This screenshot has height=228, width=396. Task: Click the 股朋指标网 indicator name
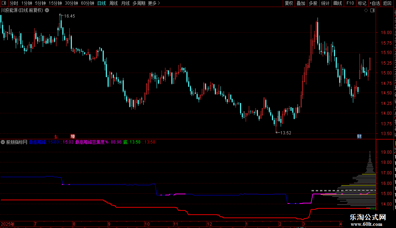(x=17, y=142)
